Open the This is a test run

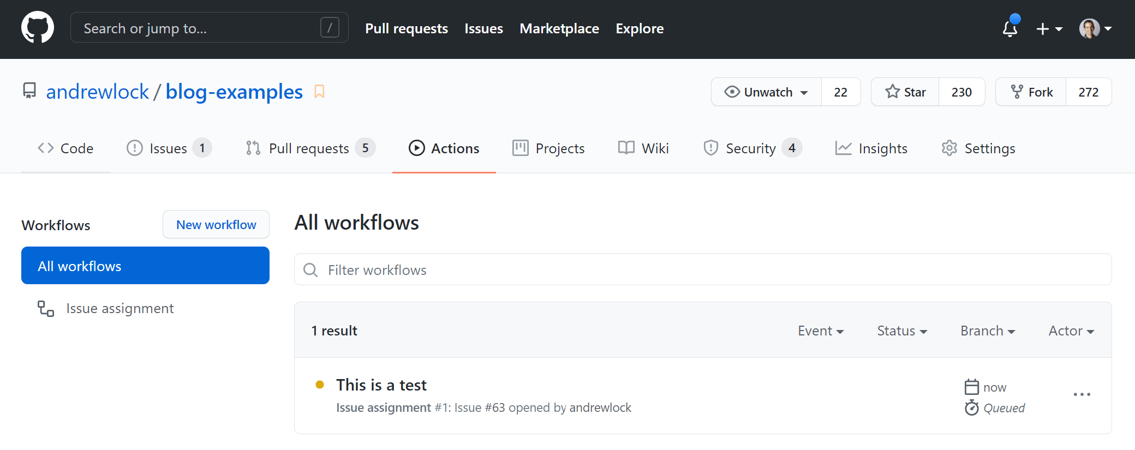pyautogui.click(x=381, y=385)
